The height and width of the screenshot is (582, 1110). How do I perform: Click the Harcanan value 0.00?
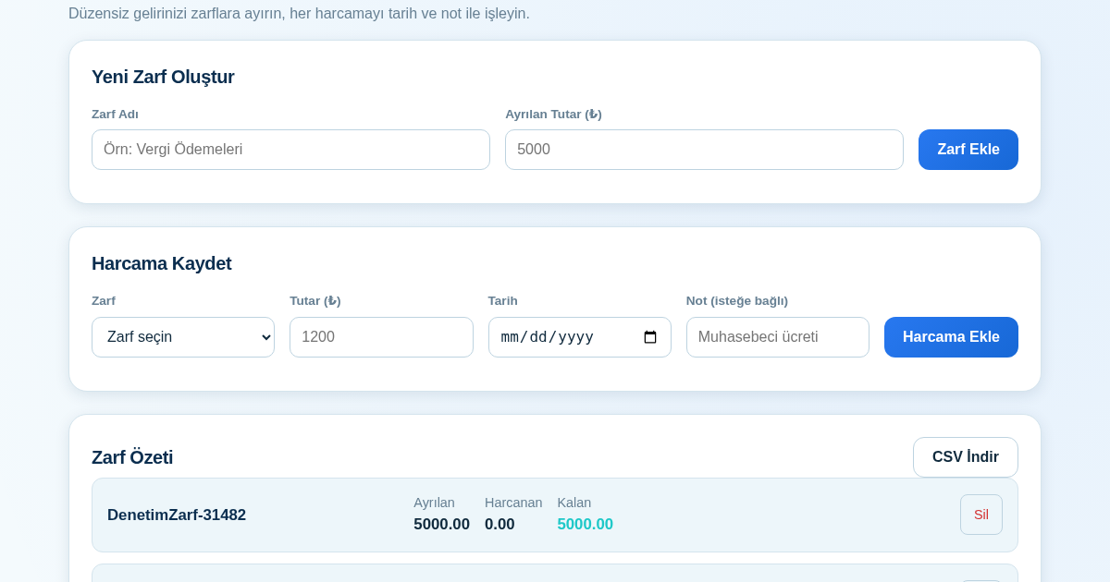point(499,525)
